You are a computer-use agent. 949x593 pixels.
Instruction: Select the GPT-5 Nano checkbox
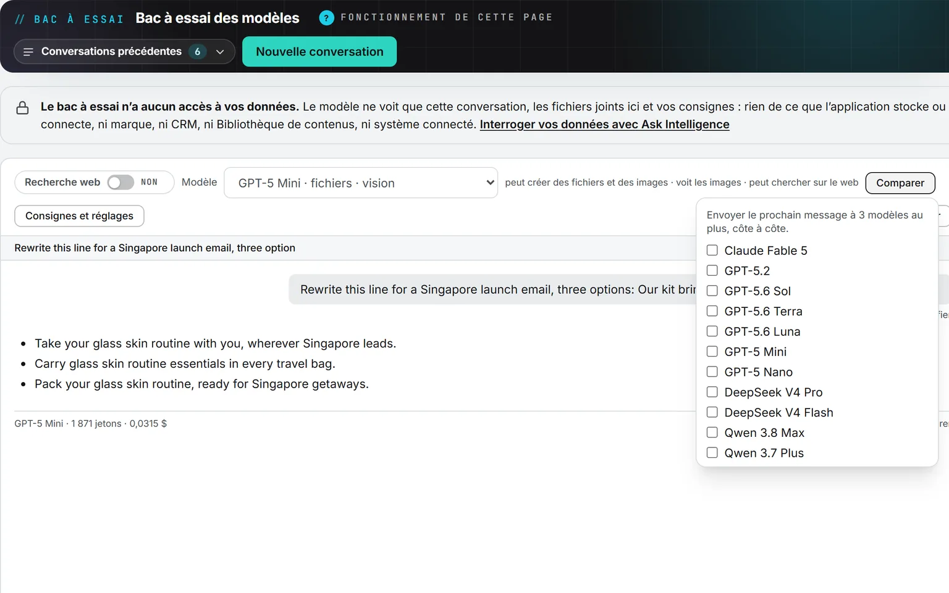coord(712,372)
